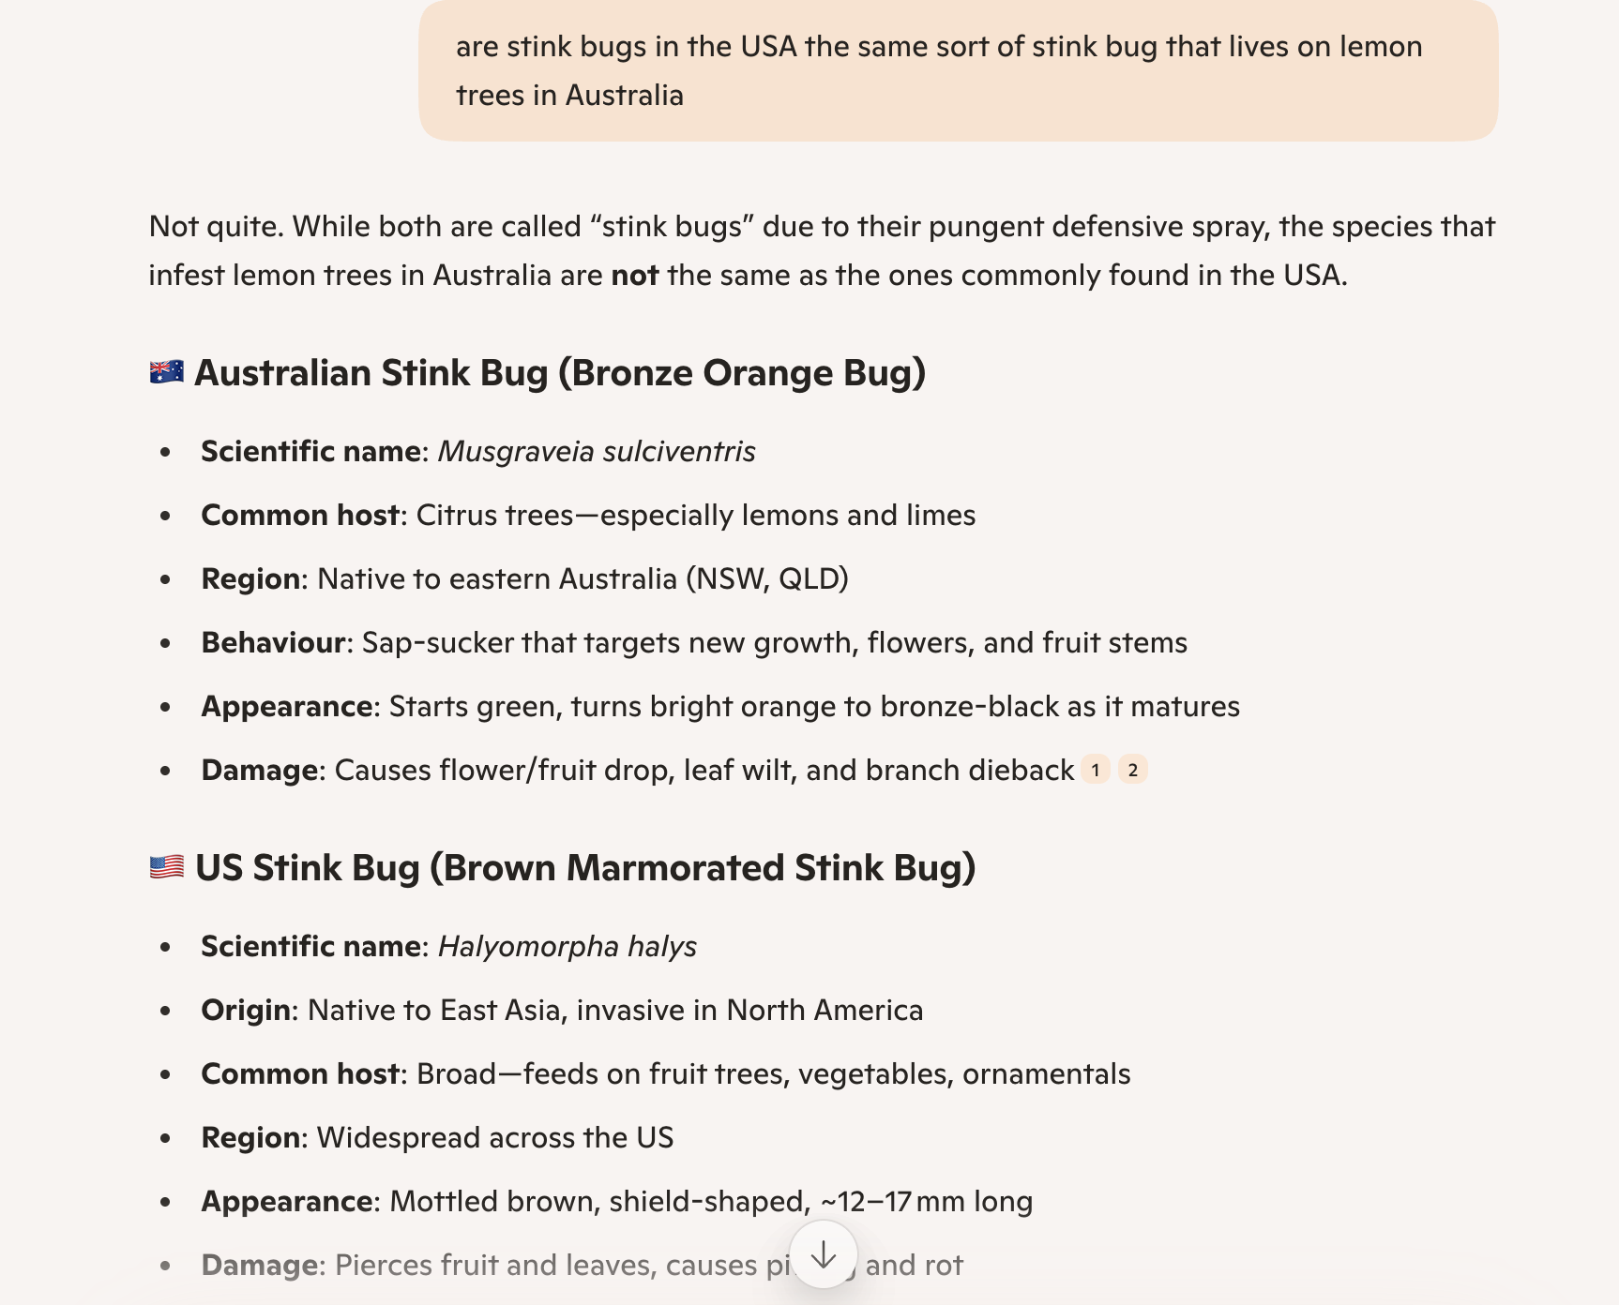1619x1305 pixels.
Task: Click the user message bubble about stink bugs
Action: [957, 71]
